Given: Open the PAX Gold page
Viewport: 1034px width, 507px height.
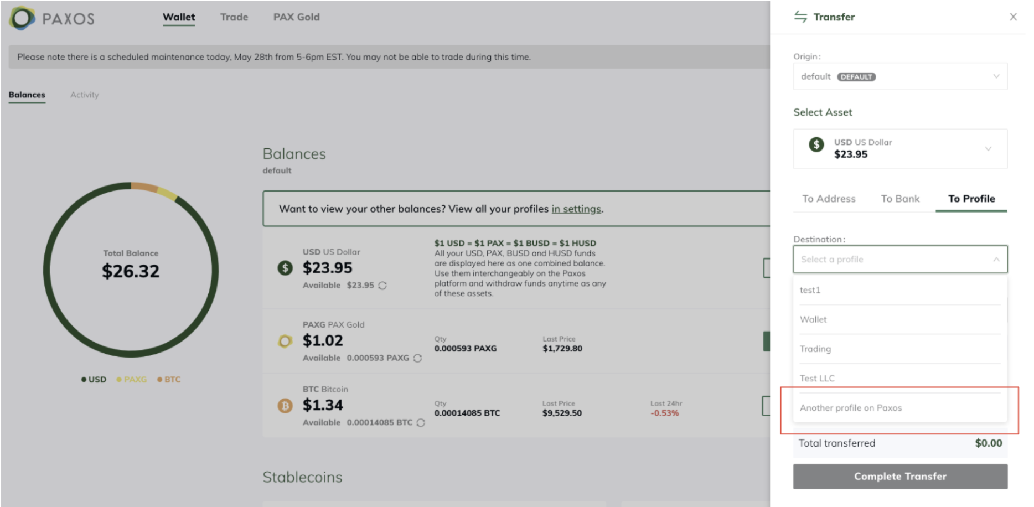Looking at the screenshot, I should (296, 17).
